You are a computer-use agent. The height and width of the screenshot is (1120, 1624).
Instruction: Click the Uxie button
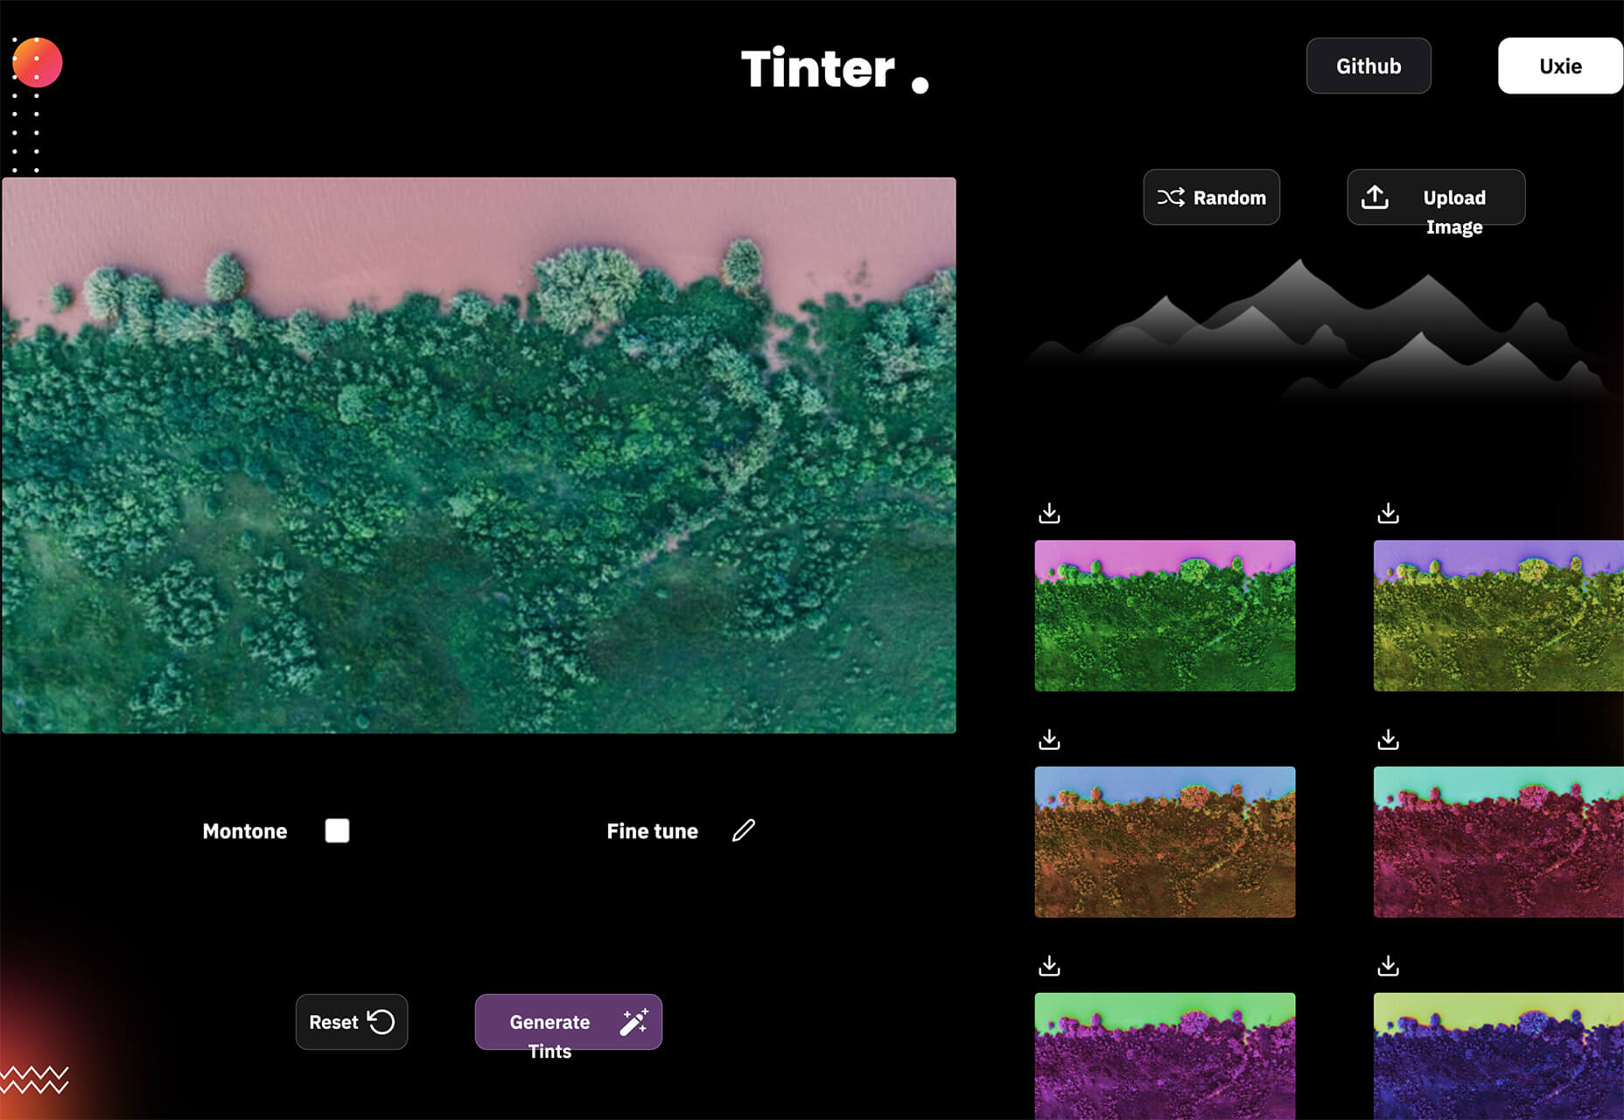coord(1560,66)
